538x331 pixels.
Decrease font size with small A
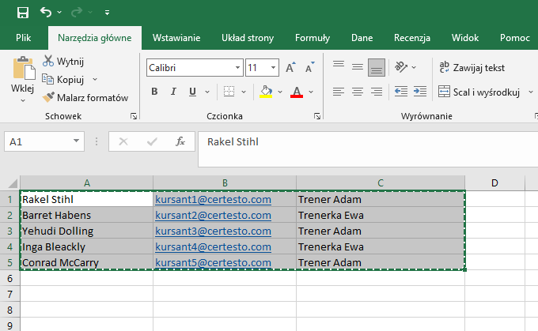coord(310,67)
